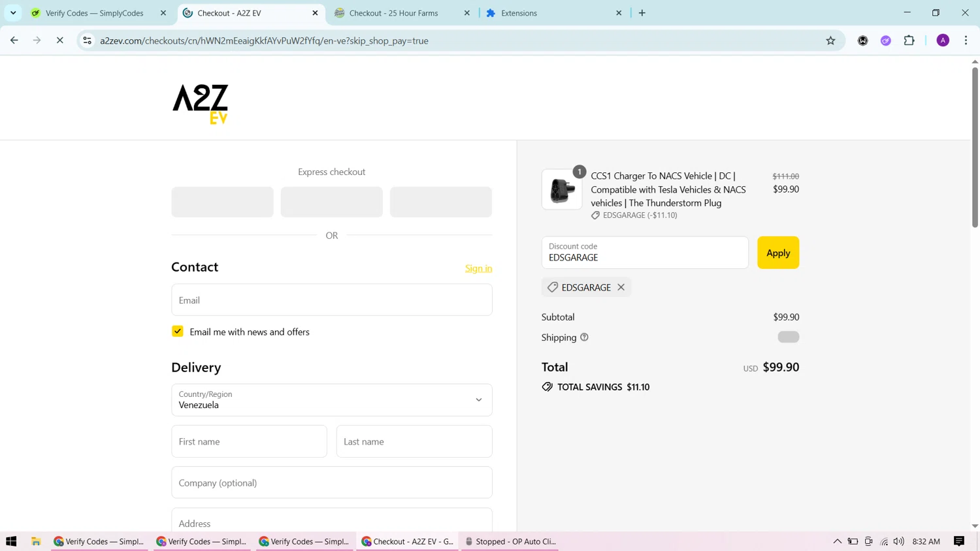Focus the Last name field
The width and height of the screenshot is (980, 551).
click(414, 441)
